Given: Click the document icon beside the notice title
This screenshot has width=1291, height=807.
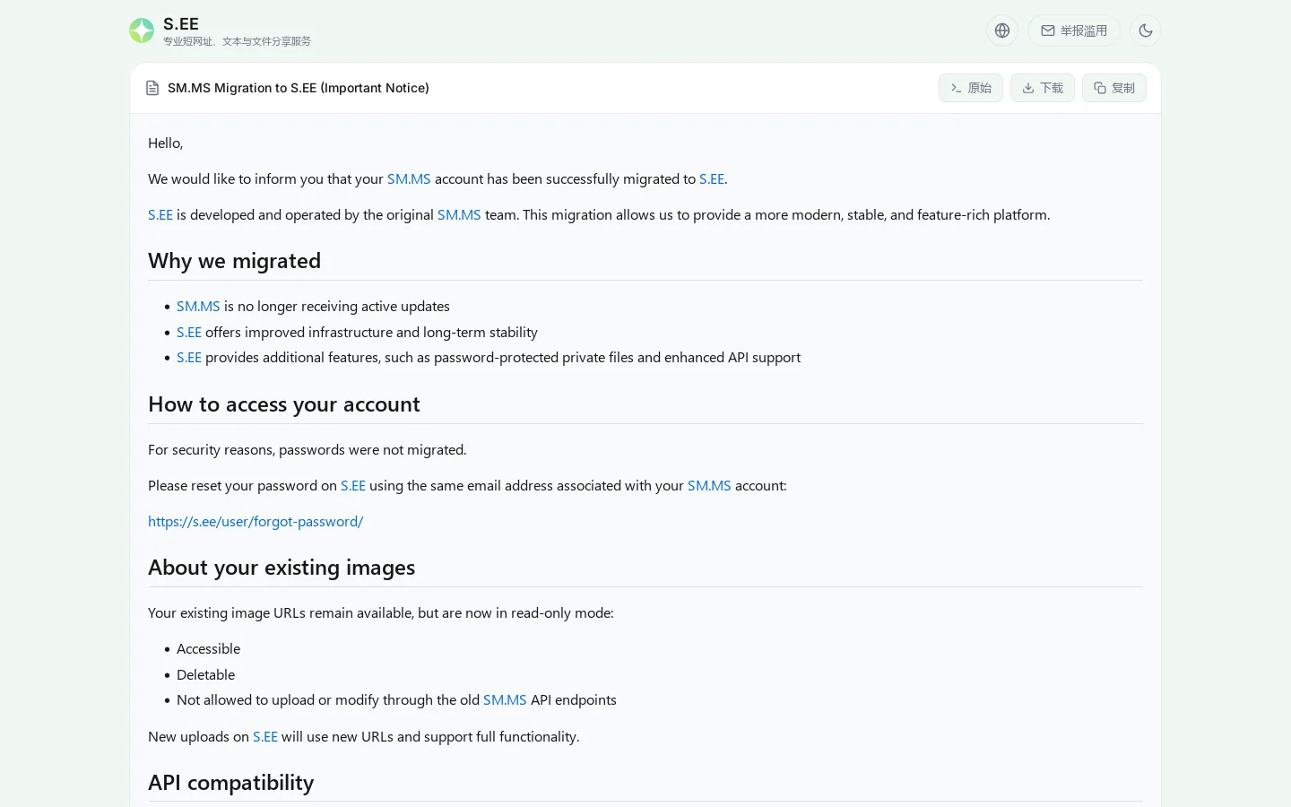Looking at the screenshot, I should (152, 88).
